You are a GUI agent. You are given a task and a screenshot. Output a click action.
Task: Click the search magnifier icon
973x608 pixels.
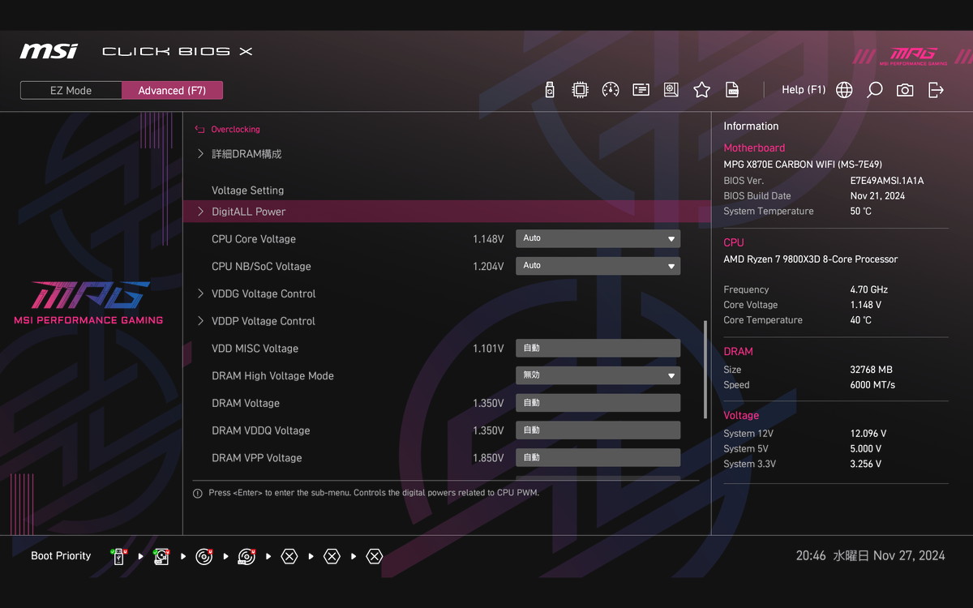click(x=874, y=90)
